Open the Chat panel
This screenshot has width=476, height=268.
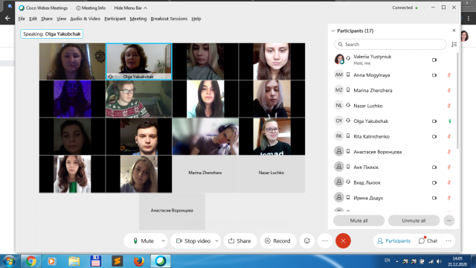(428, 241)
